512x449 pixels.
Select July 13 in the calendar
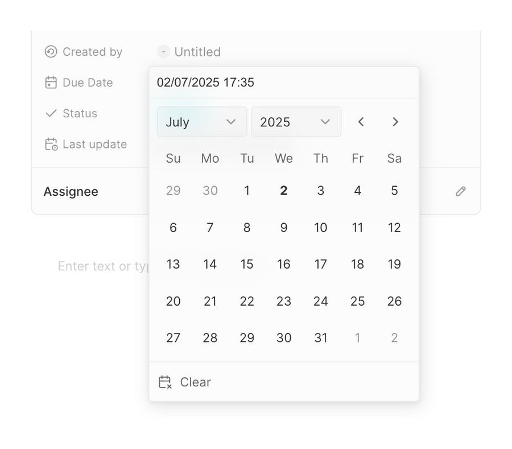tap(173, 264)
